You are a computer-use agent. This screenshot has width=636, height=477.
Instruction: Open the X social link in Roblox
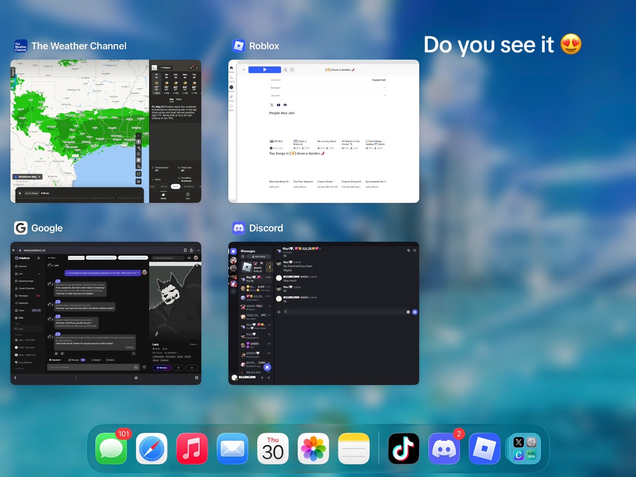pyautogui.click(x=272, y=105)
